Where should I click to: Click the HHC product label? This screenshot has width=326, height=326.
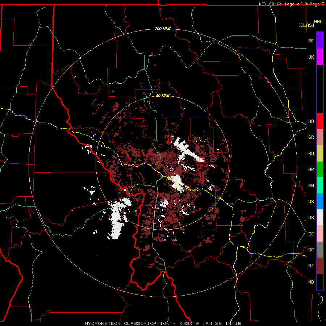coord(318,22)
